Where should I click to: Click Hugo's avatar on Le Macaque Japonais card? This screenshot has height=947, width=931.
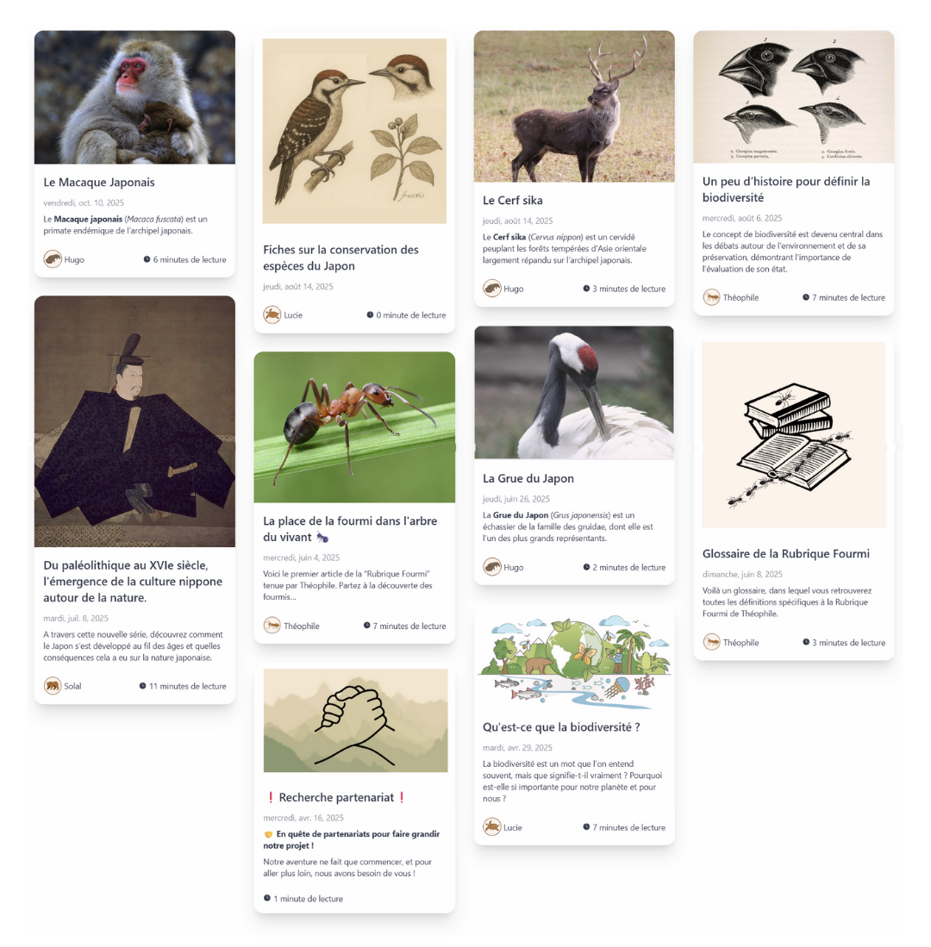(53, 259)
